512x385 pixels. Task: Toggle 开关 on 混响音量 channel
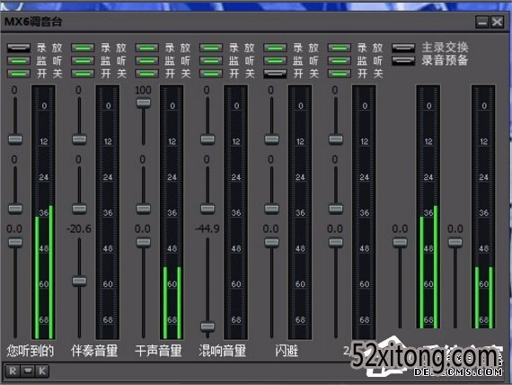[x=211, y=74]
